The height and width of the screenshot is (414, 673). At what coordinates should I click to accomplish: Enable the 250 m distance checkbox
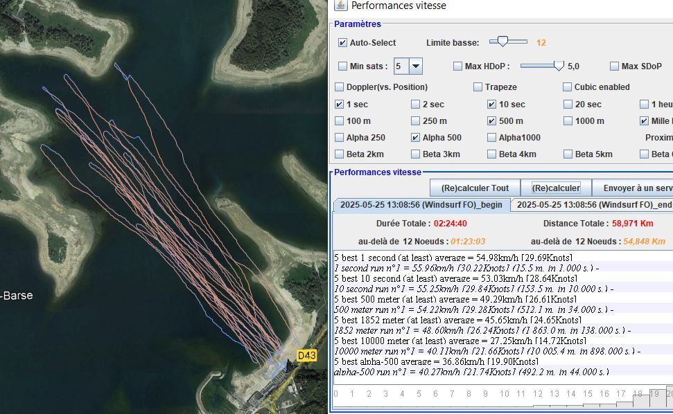[416, 121]
